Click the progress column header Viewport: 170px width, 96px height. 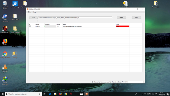pyautogui.click(x=47, y=24)
